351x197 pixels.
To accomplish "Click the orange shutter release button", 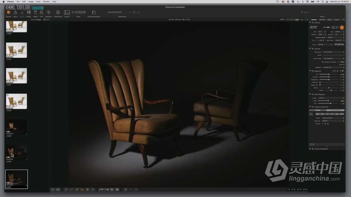I will (x=342, y=27).
